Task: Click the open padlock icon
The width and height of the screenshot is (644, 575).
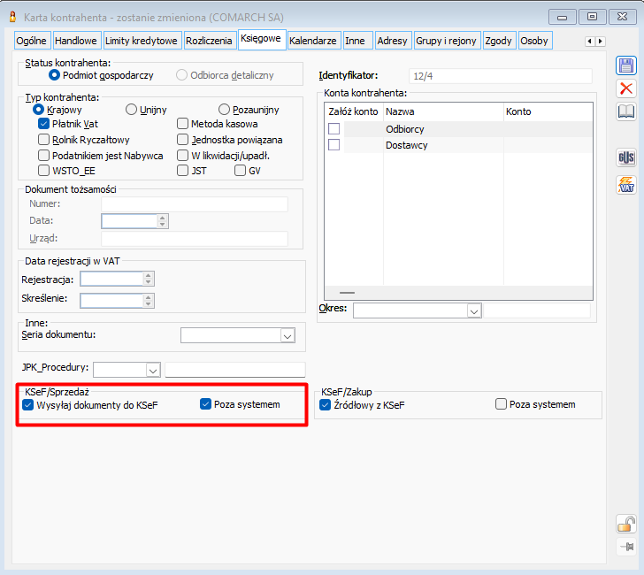Action: 626,523
